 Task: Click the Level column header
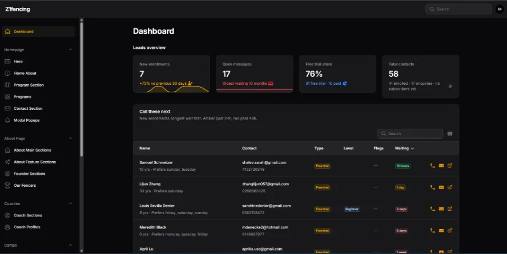pos(348,148)
